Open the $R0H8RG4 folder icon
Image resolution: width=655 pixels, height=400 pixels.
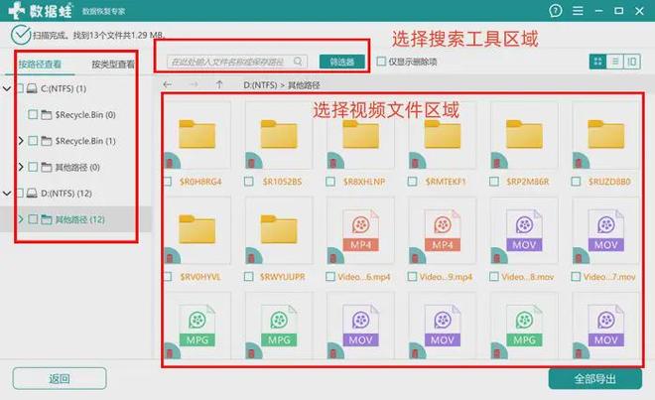[197, 135]
